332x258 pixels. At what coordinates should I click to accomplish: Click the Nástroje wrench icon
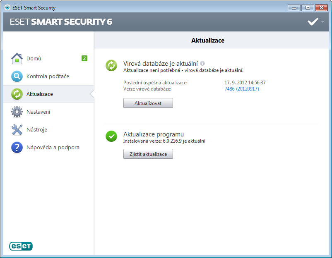tap(17, 130)
